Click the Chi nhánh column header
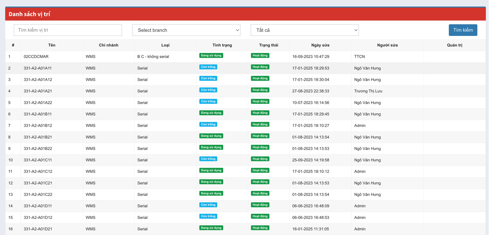This screenshot has width=489, height=235. [x=109, y=45]
